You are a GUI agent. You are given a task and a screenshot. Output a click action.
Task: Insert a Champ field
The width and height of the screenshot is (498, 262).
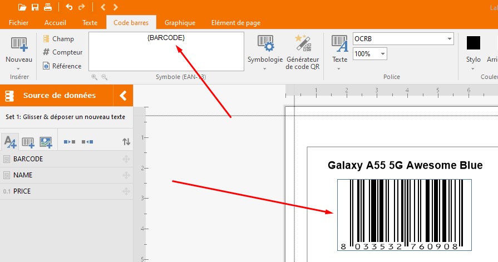[58, 39]
